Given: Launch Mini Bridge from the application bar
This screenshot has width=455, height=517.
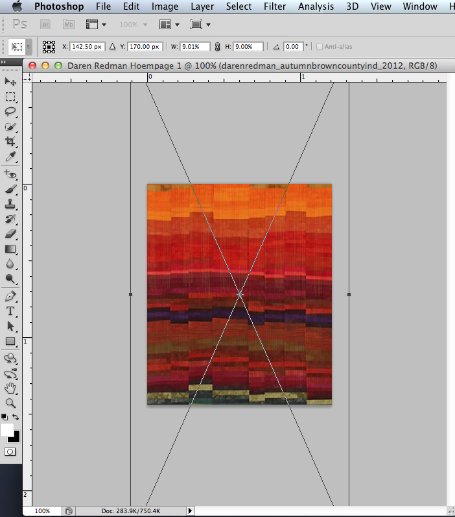Looking at the screenshot, I should pos(69,25).
